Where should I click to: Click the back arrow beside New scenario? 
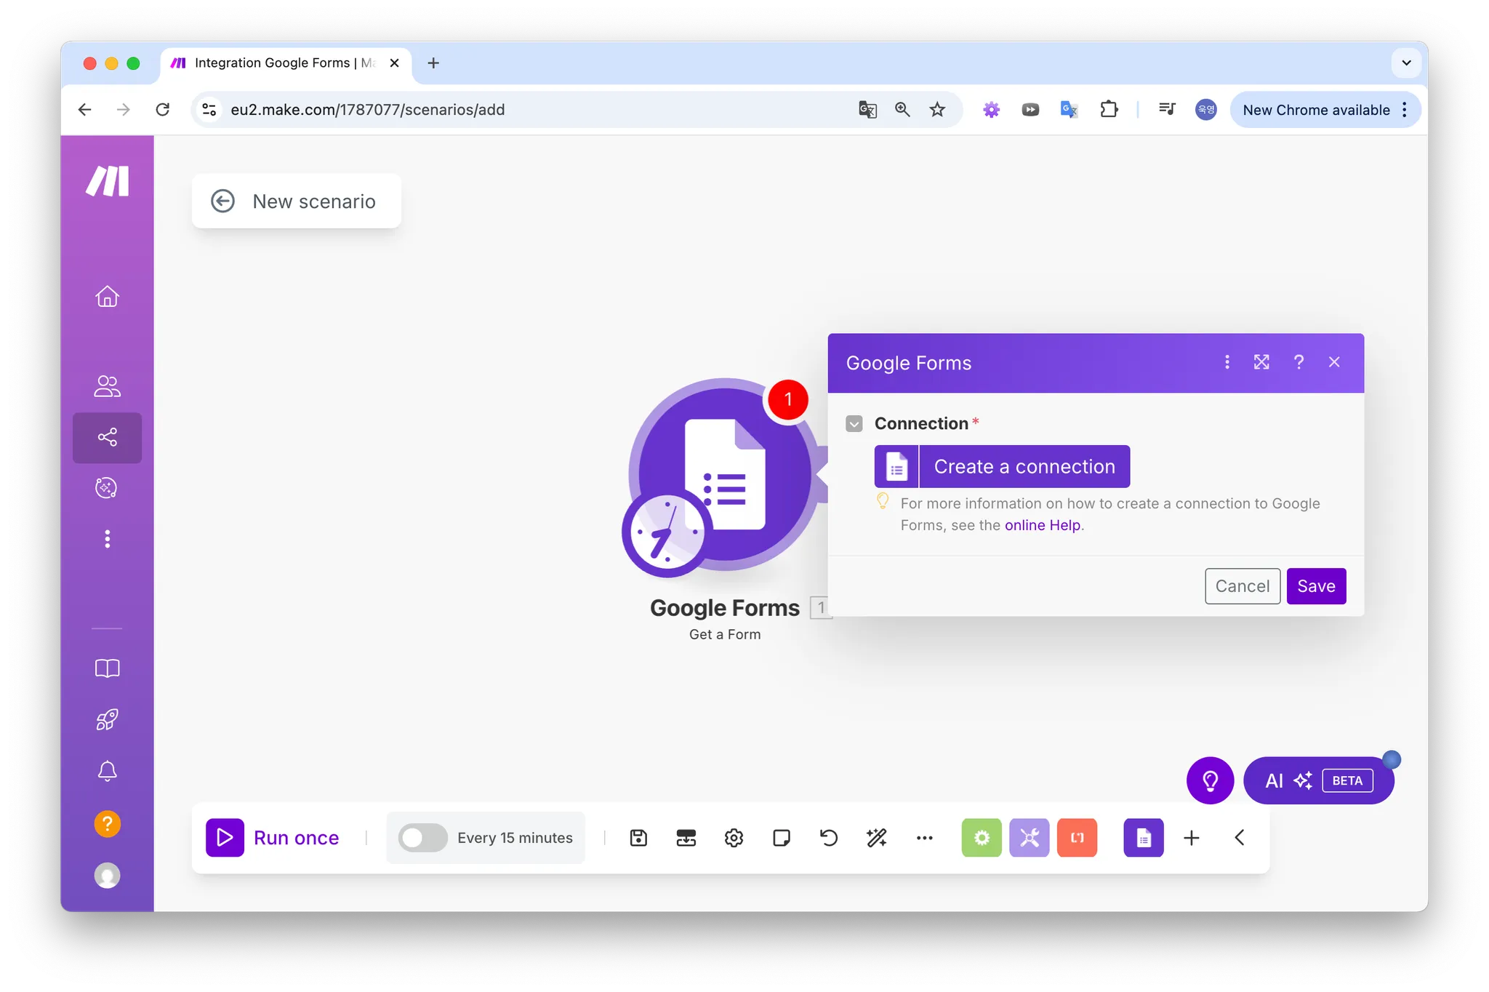tap(223, 201)
